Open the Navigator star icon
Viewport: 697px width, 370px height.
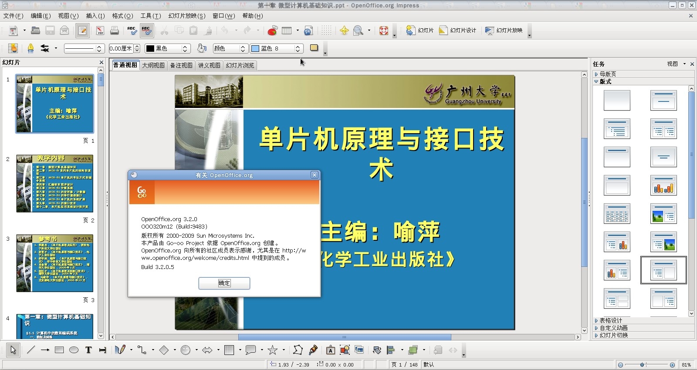tap(344, 30)
